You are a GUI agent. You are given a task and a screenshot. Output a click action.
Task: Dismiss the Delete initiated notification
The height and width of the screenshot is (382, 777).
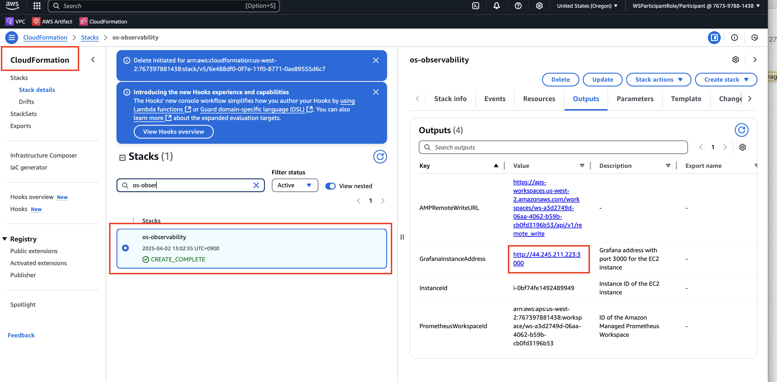(x=376, y=60)
